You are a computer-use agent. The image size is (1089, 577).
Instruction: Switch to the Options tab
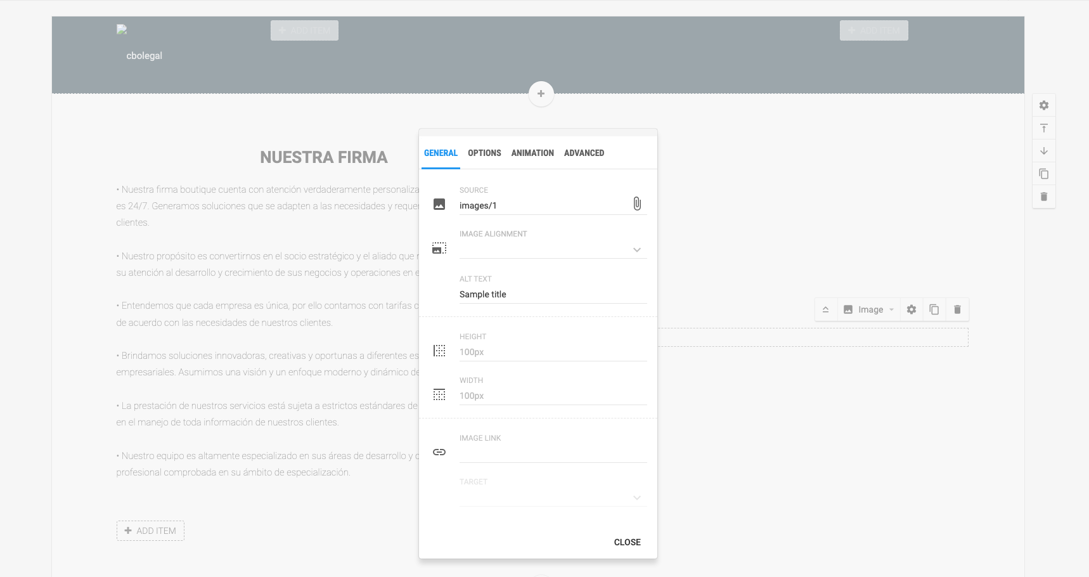(484, 153)
